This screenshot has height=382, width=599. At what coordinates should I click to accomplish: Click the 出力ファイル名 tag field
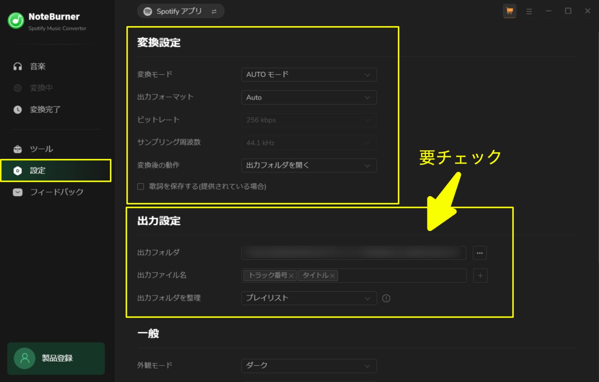tap(354, 275)
